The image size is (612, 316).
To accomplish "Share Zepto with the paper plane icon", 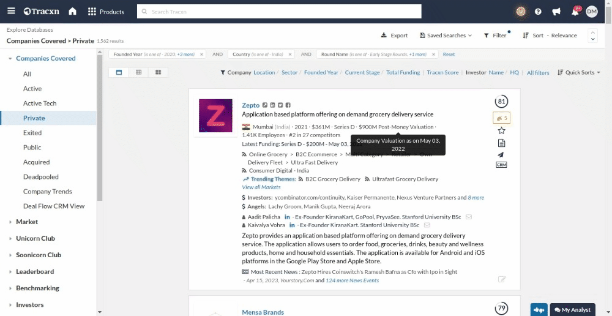I will (501, 154).
